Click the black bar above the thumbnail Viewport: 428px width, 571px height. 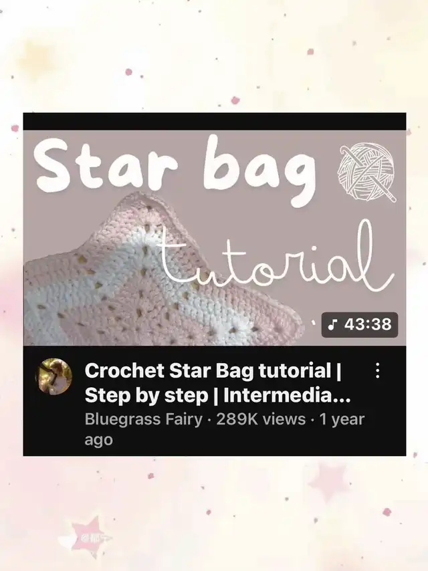coord(214,121)
